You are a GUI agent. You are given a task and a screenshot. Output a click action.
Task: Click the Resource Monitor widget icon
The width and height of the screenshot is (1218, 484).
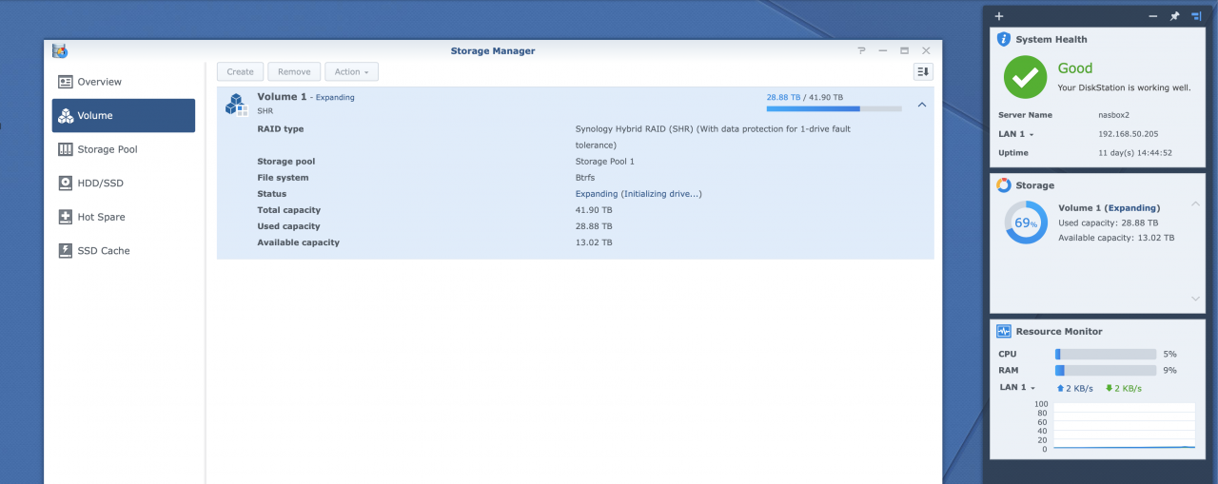1004,331
